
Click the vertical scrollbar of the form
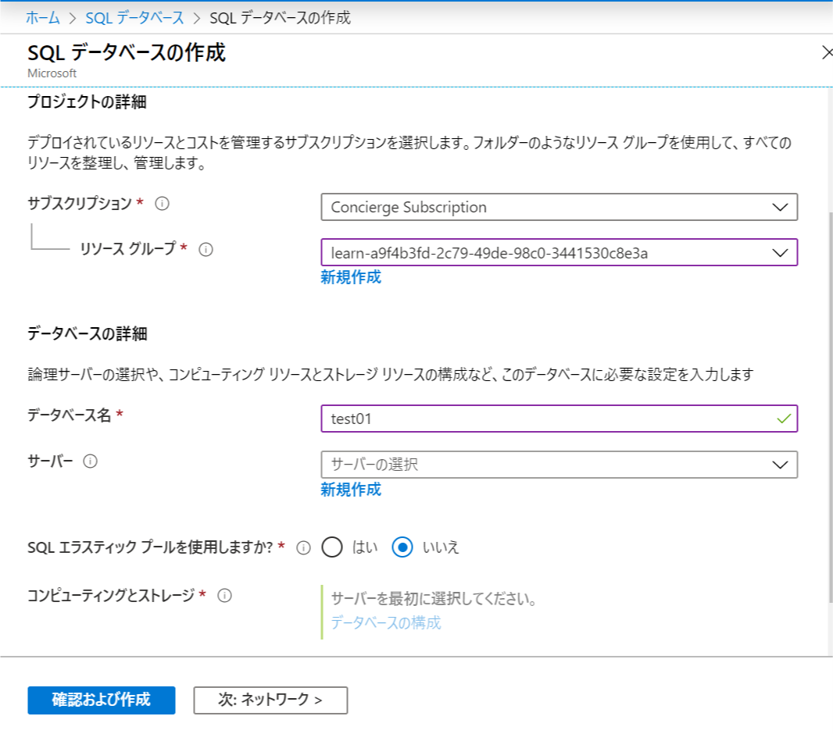point(831,407)
